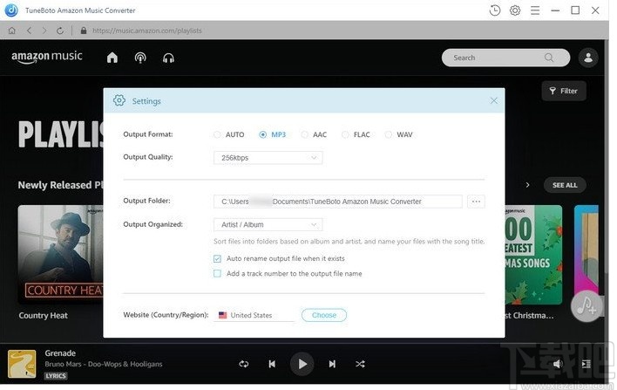Screen dimensions: 617x390
Task: Navigate forward in the browser bar
Action: tap(44, 31)
